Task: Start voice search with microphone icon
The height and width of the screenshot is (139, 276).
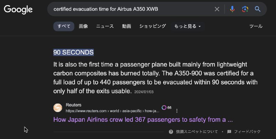Action: (232, 9)
